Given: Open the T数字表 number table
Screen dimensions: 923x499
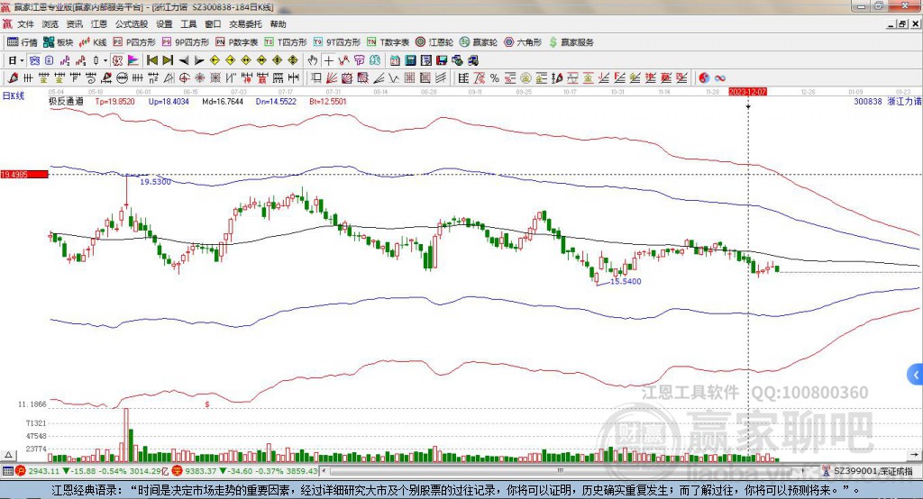Looking at the screenshot, I should 388,42.
